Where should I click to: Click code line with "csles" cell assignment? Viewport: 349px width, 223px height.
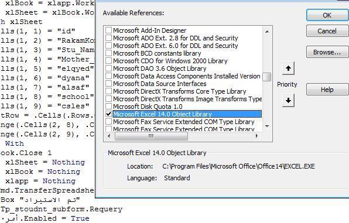(x=45, y=106)
